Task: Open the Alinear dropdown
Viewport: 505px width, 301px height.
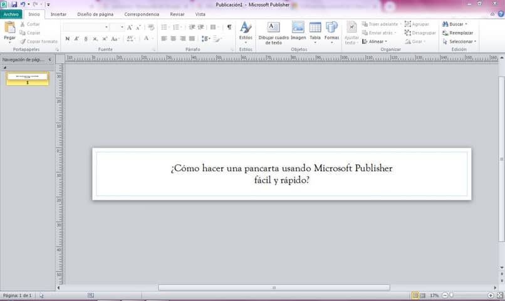Action: [x=375, y=41]
